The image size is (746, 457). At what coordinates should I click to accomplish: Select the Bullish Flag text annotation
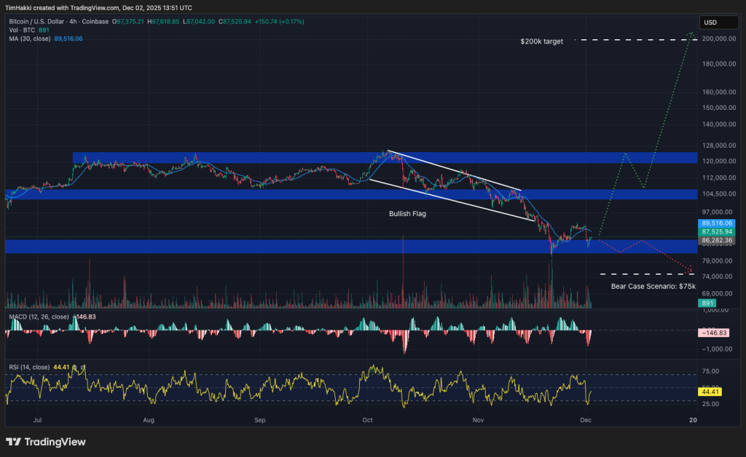[409, 215]
